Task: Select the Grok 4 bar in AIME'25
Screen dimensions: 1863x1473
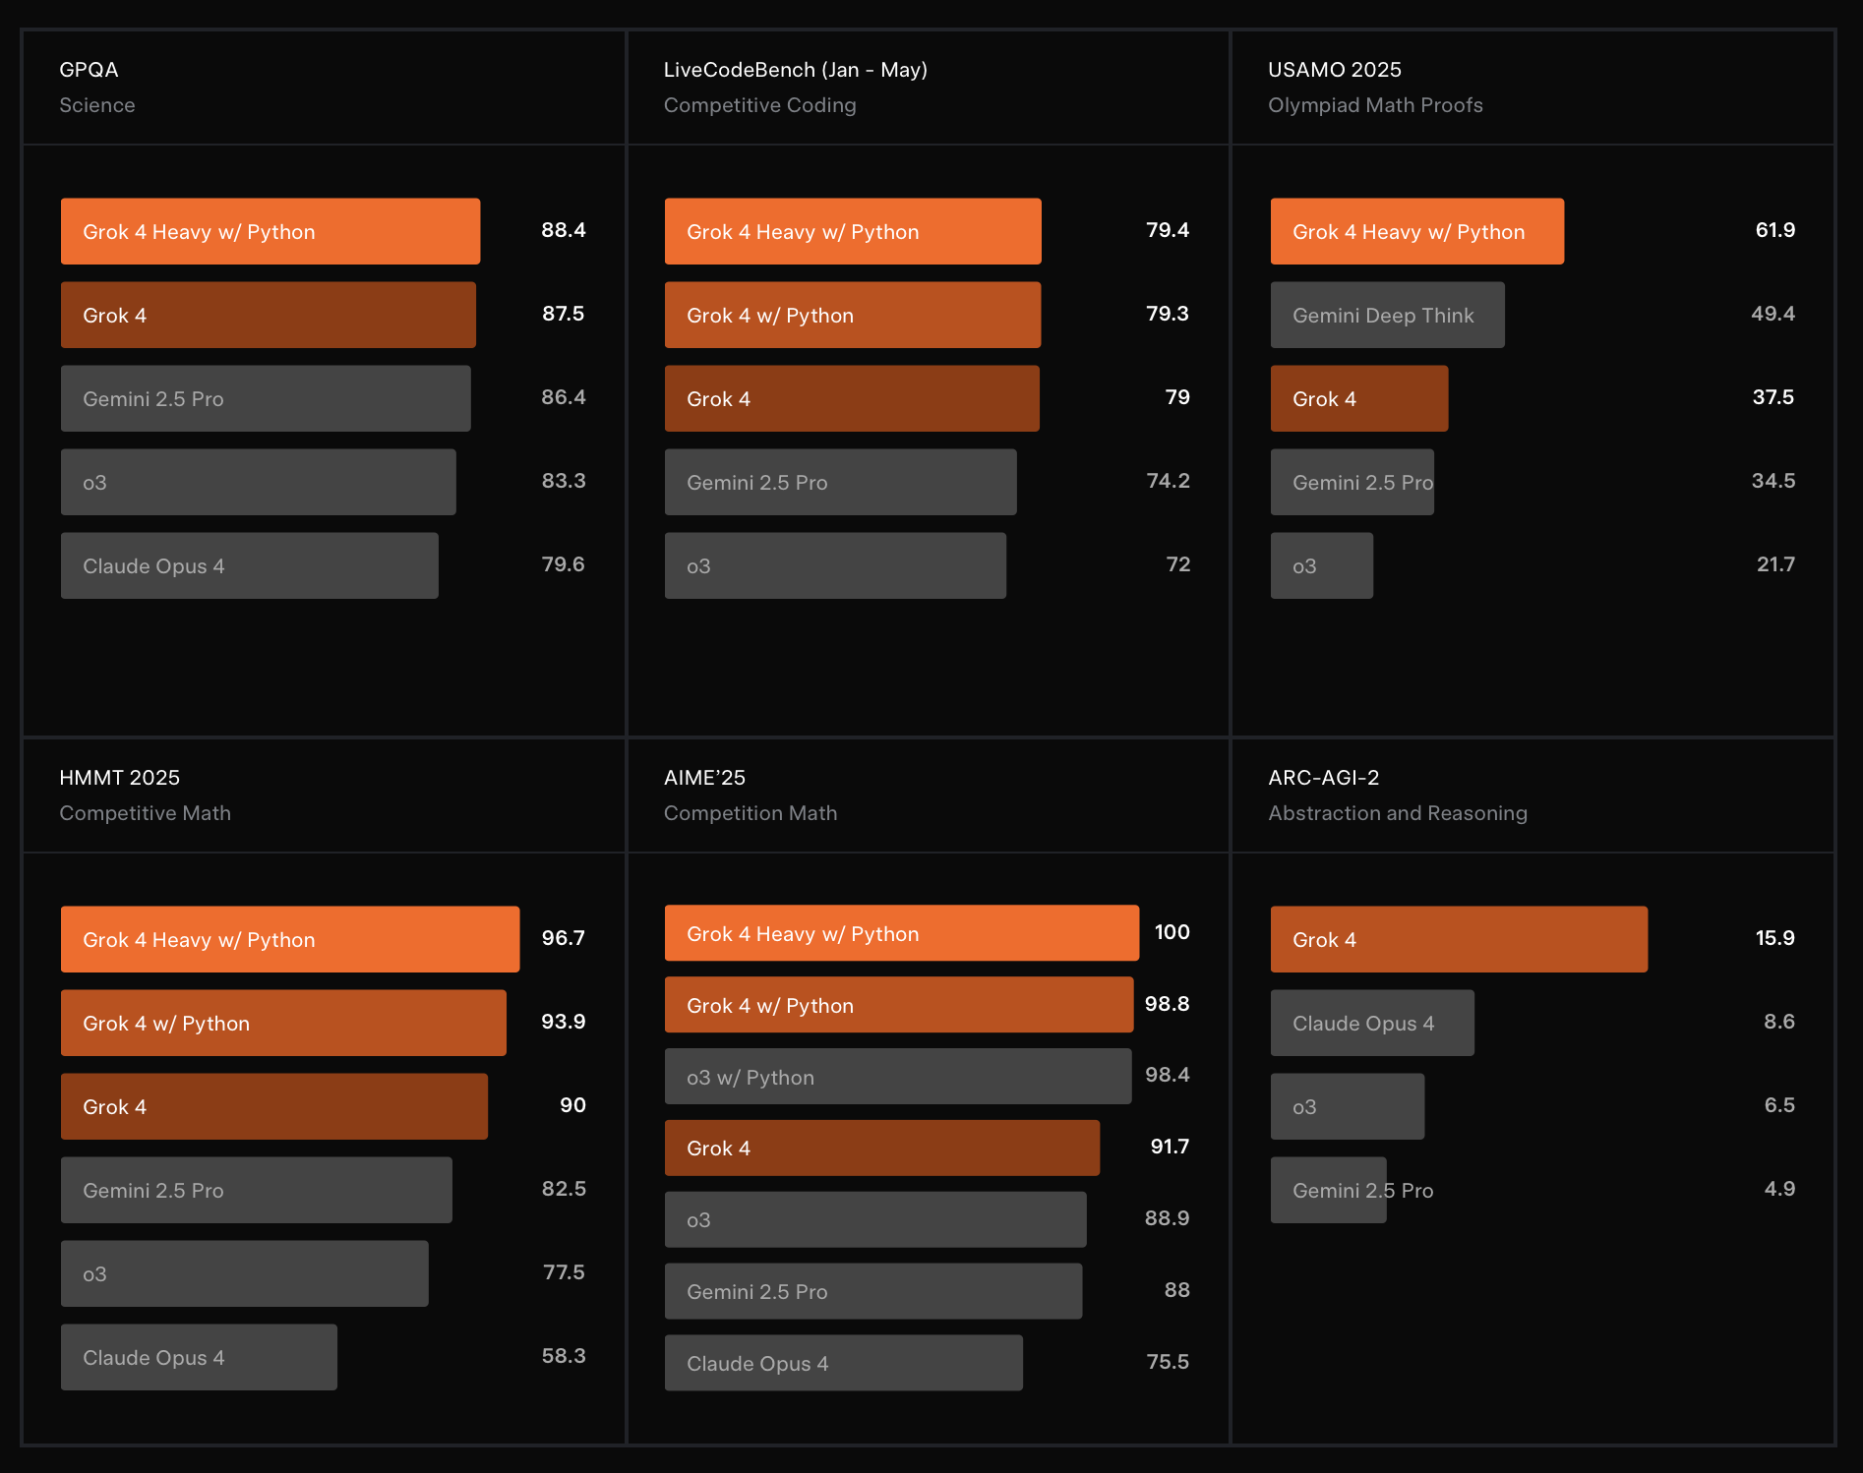Action: 882,1148
